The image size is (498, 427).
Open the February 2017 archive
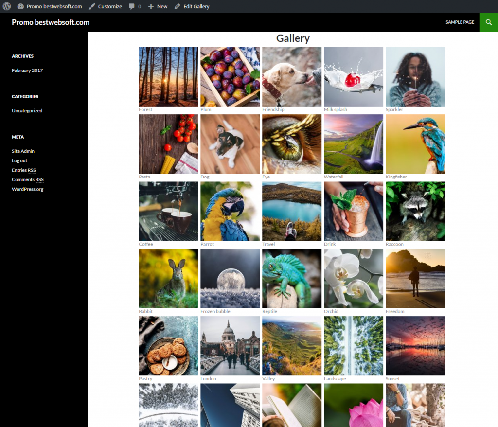tap(27, 70)
